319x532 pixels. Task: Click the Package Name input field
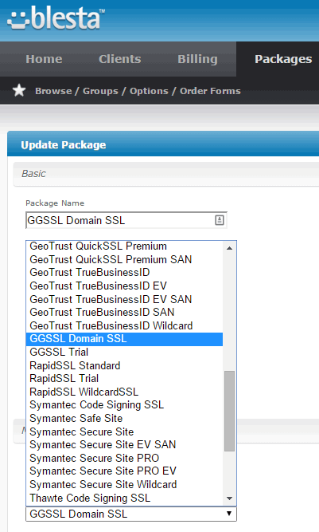126,220
